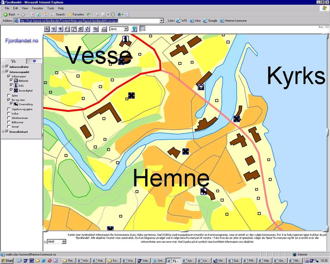Viewport: 330px width, 264px height.
Task: Open the map help question mark
Action: click(134, 29)
